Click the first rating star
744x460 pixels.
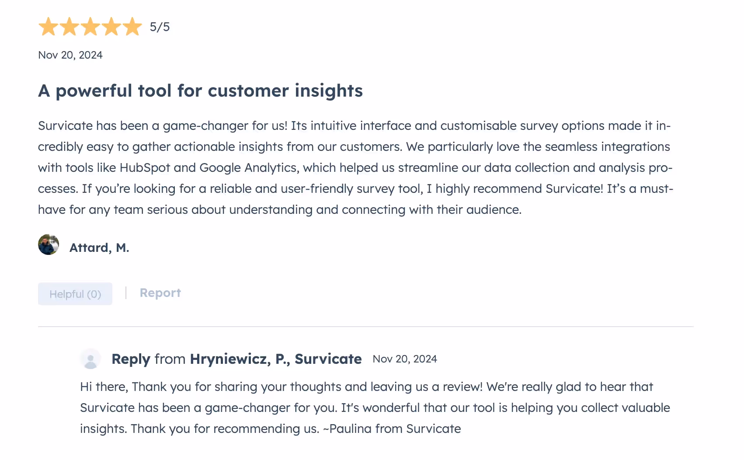pyautogui.click(x=48, y=27)
